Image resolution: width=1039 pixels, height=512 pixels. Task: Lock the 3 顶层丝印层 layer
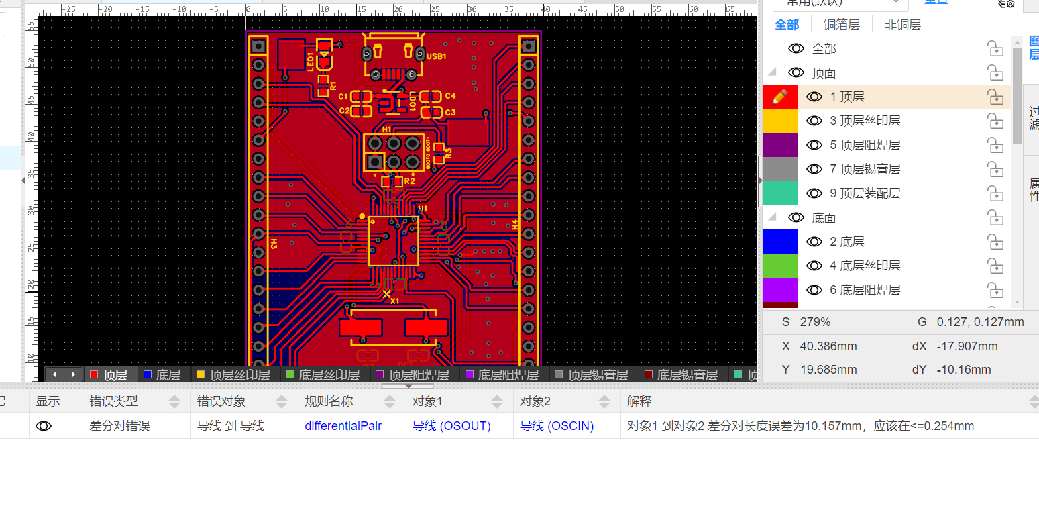tap(995, 121)
